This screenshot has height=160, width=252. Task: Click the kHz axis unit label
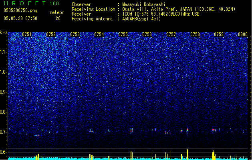(x=4, y=32)
